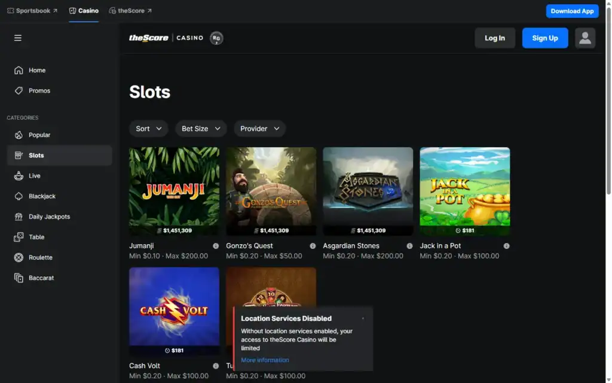Click the Baccarat cards icon
The image size is (612, 383).
click(x=19, y=278)
